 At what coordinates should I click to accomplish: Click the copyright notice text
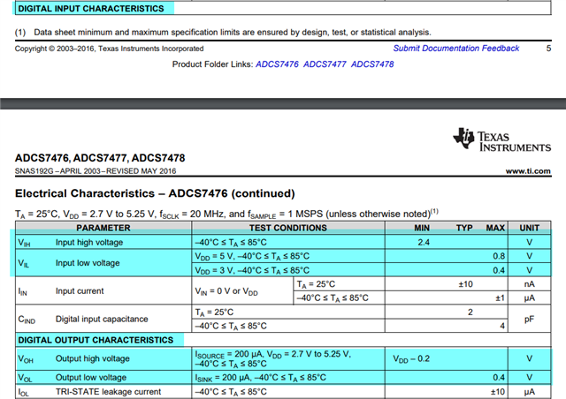coord(109,49)
